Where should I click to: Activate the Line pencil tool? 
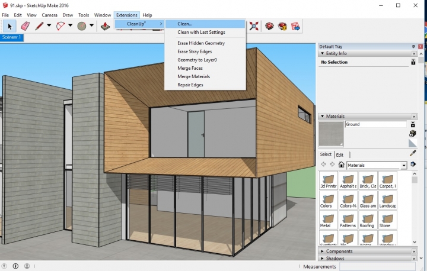39,26
